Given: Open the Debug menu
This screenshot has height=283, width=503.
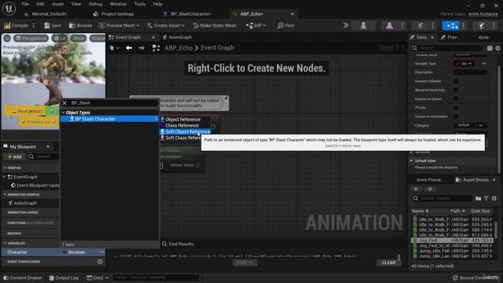Looking at the screenshot, I should [x=95, y=4].
